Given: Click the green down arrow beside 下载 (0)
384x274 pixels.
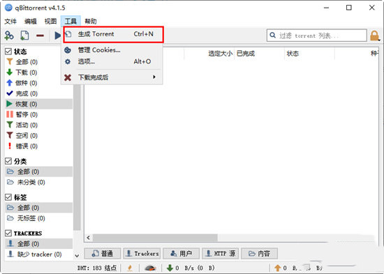Looking at the screenshot, I should point(10,73).
